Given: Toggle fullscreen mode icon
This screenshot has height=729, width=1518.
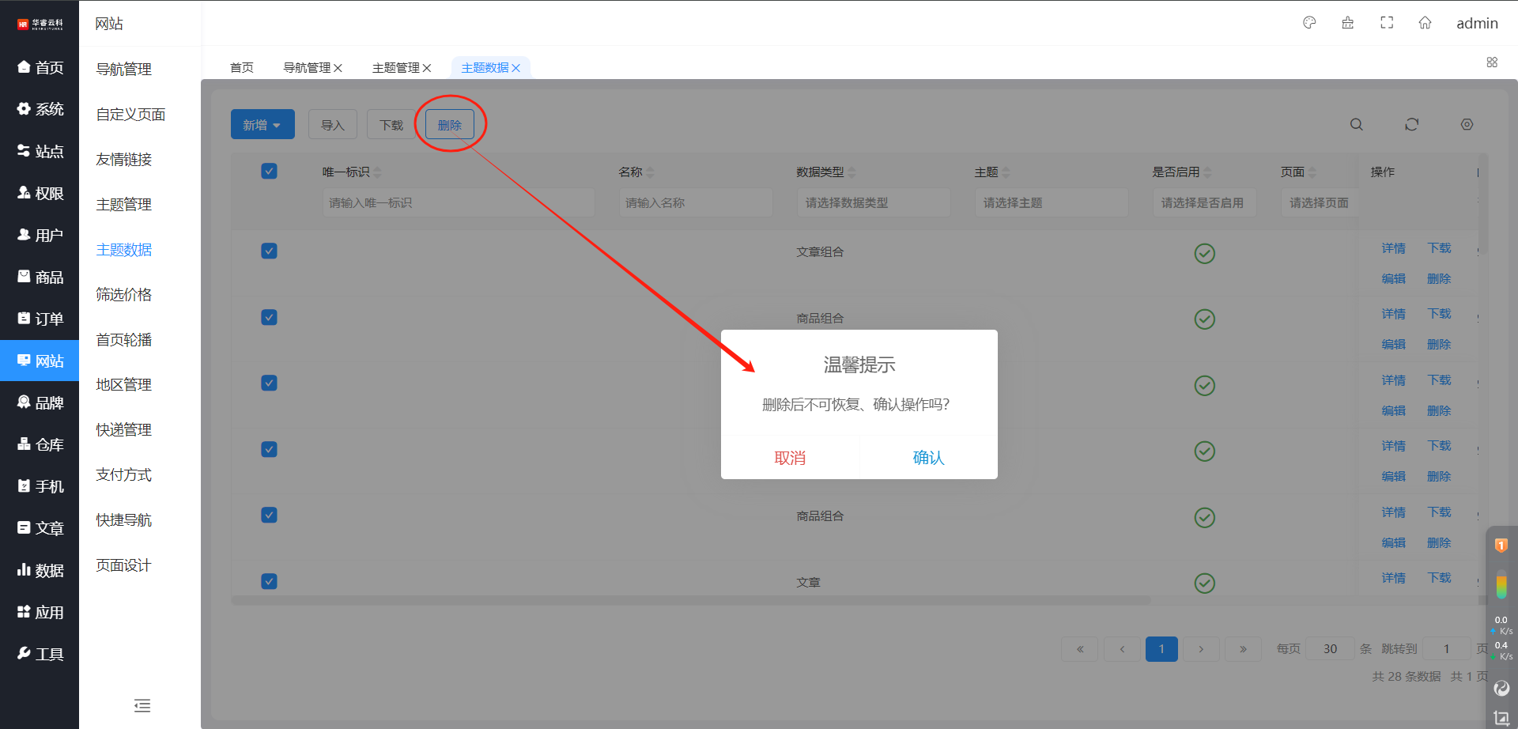Looking at the screenshot, I should tap(1387, 23).
